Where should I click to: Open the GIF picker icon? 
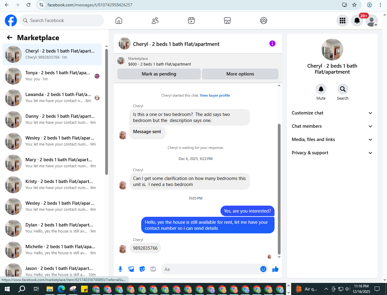tap(153, 269)
